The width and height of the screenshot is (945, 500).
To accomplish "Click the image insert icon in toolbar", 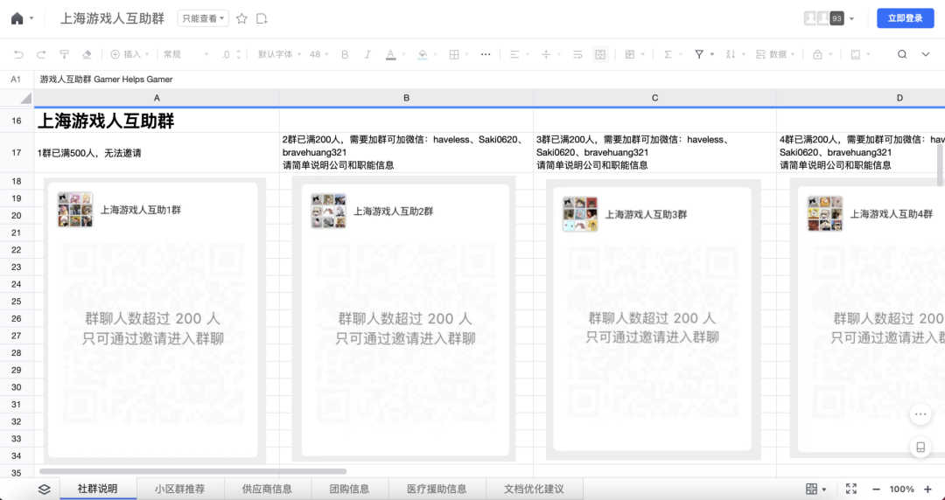I will pos(855,54).
